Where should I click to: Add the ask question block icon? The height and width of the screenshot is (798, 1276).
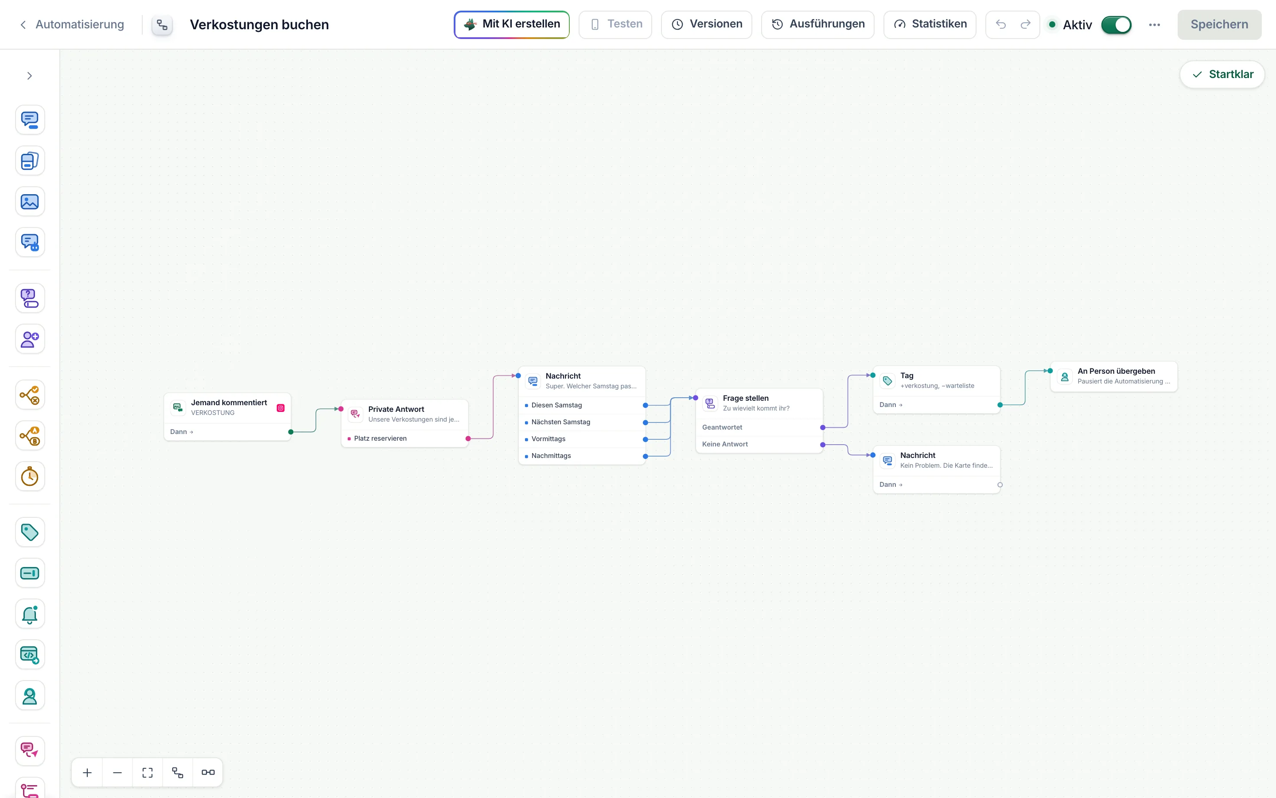[30, 298]
